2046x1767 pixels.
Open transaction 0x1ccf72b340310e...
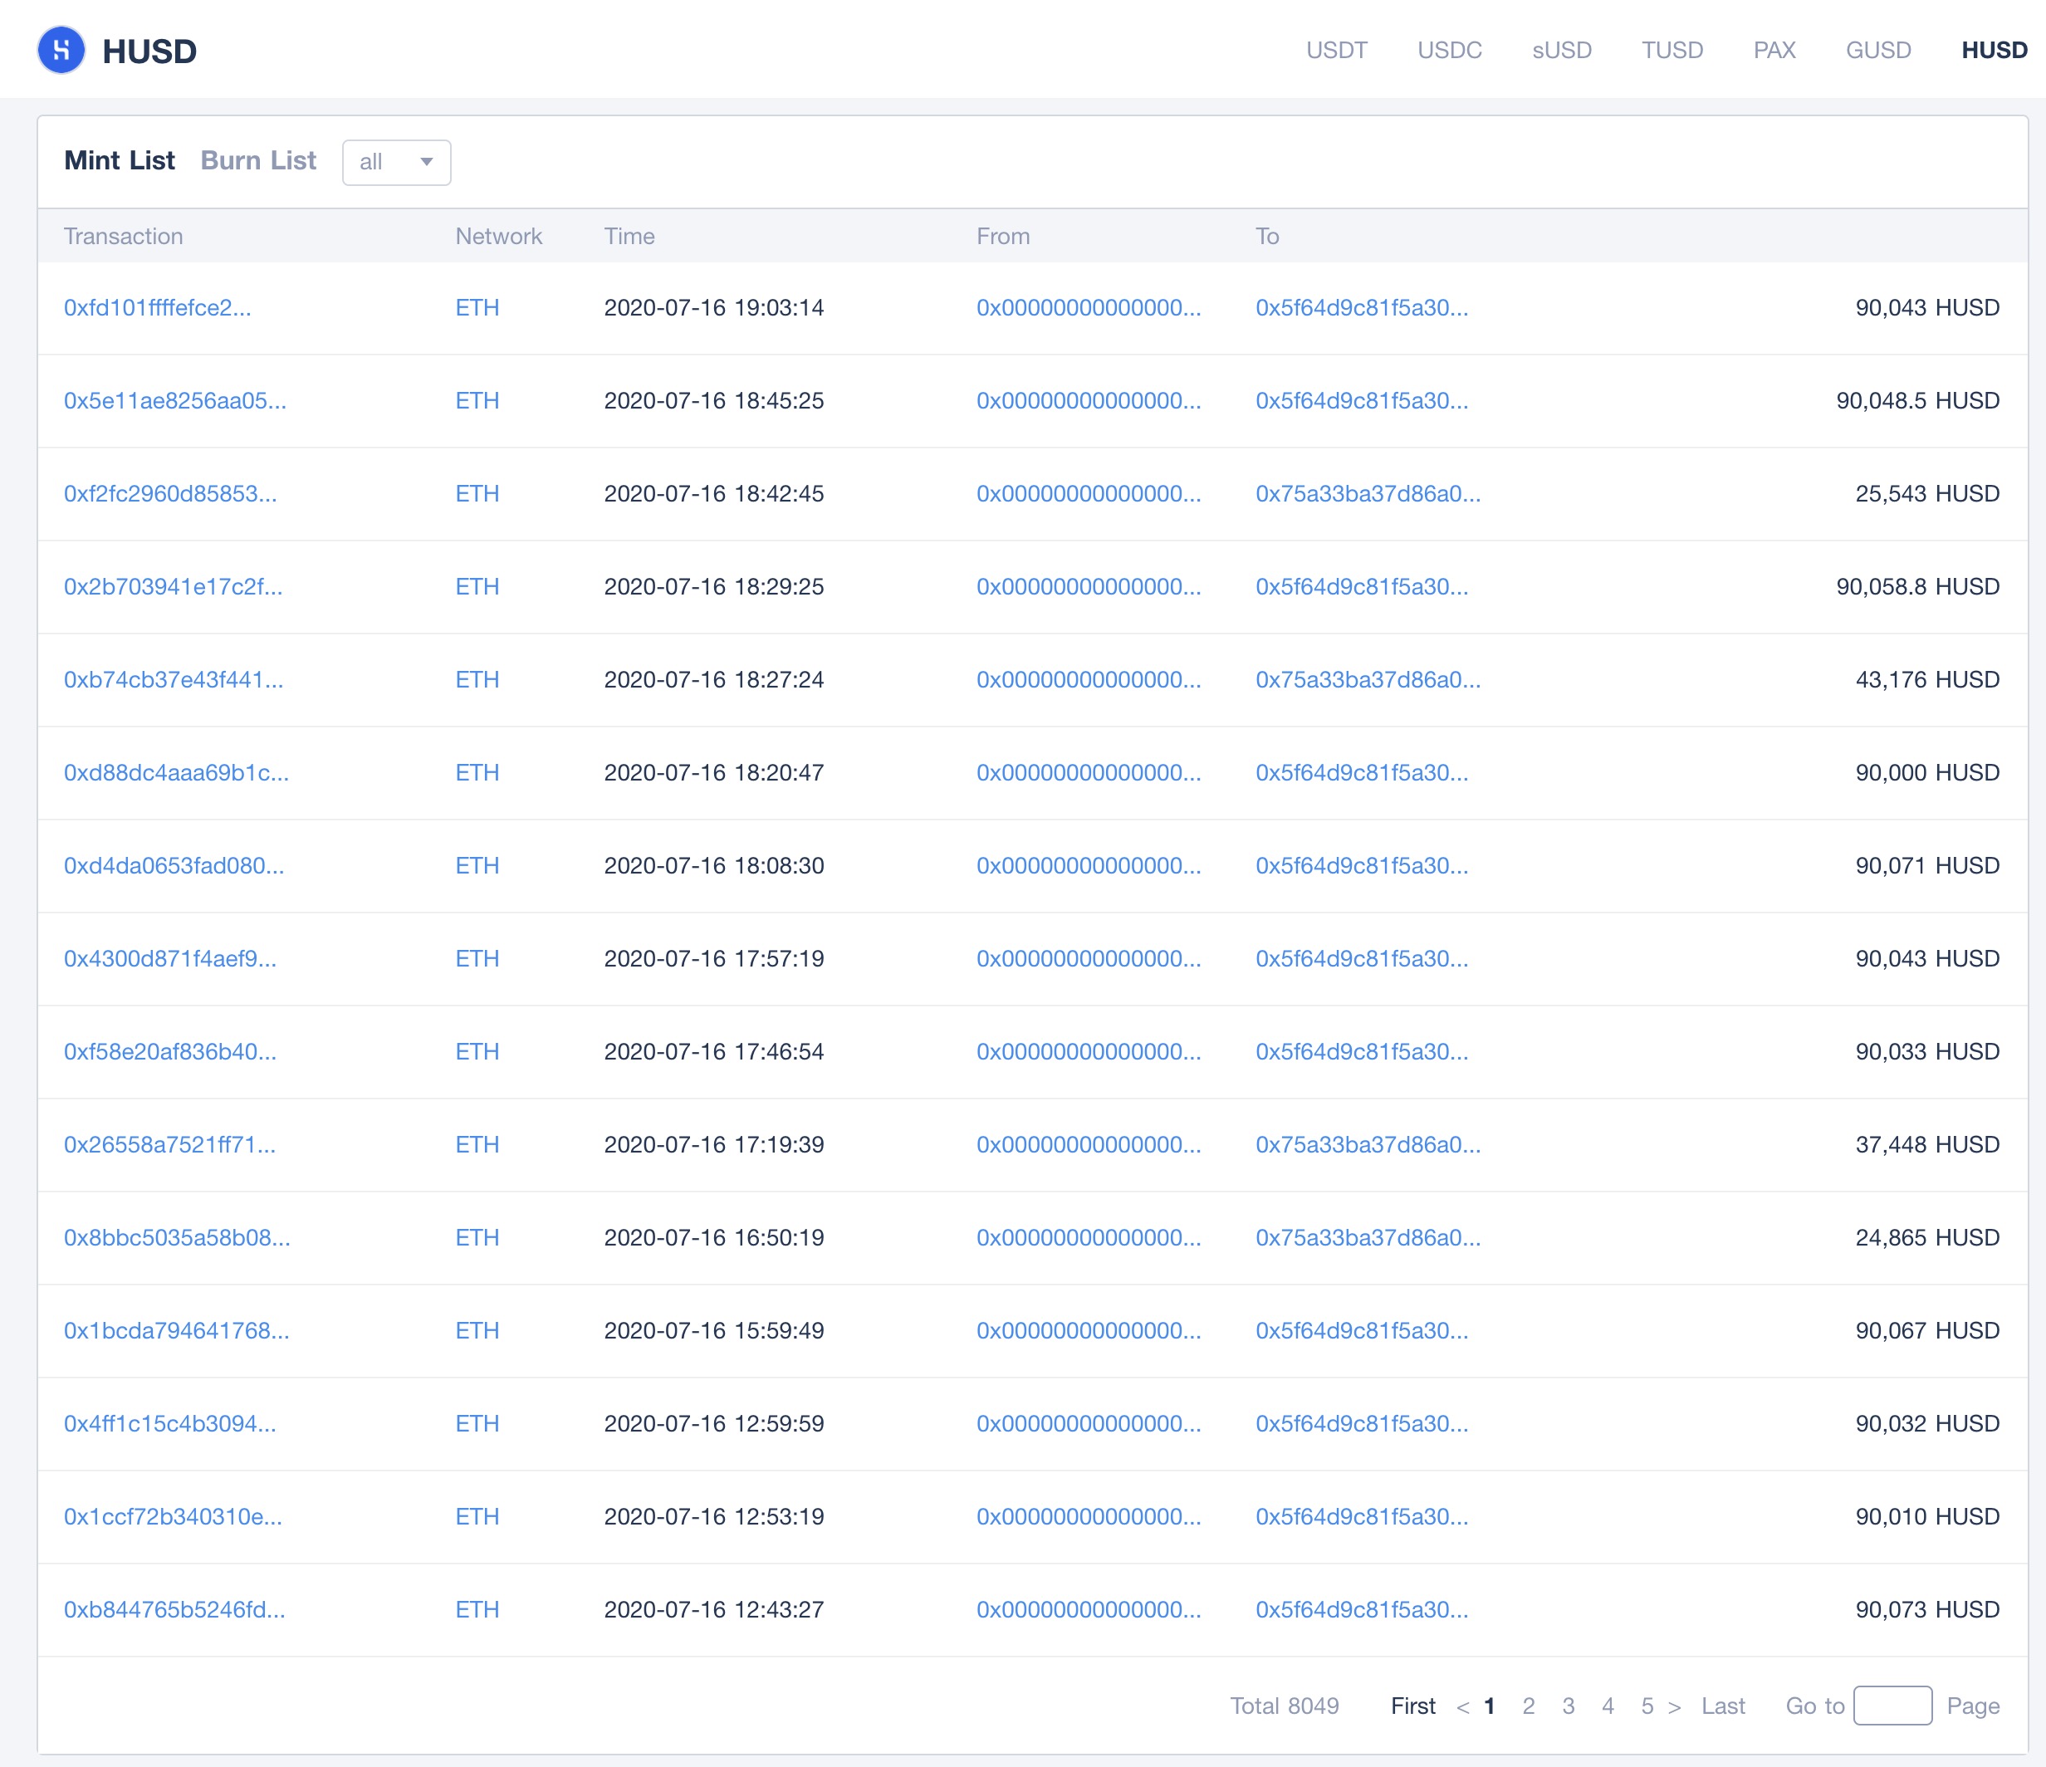click(173, 1516)
